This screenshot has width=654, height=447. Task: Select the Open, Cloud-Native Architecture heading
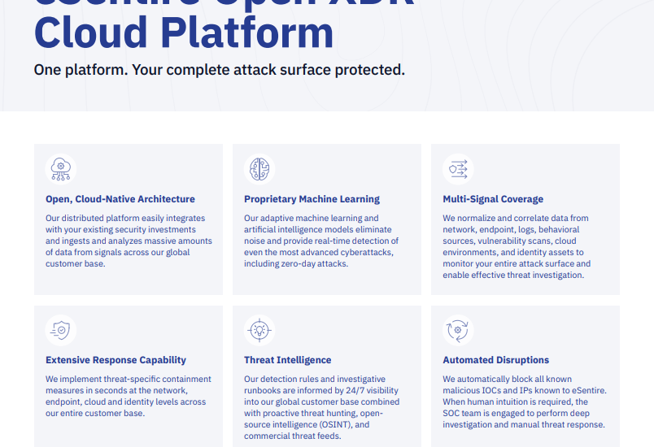(x=120, y=199)
